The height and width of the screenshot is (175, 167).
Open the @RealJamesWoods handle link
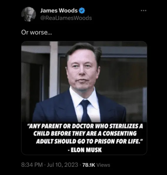[66, 18]
